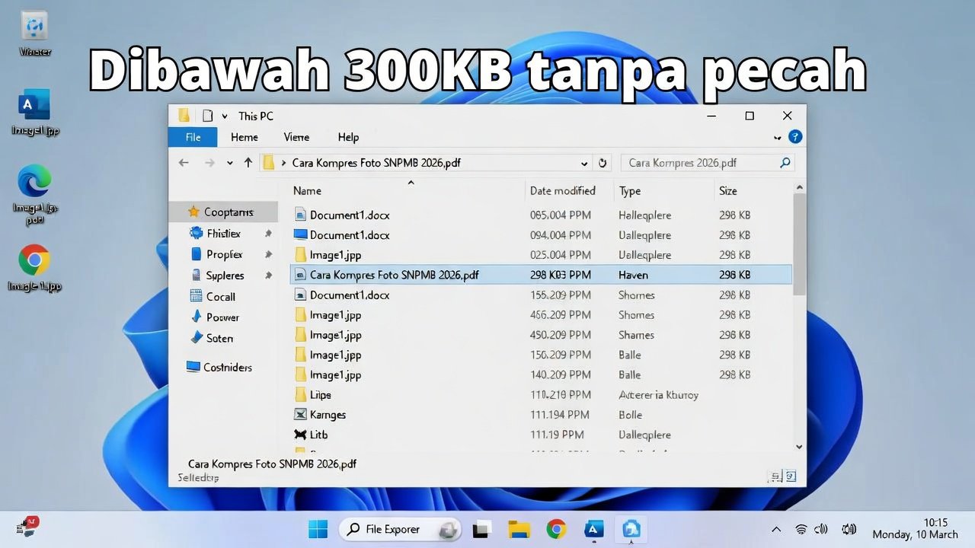Open File Explorer from the taskbar
Screen dimensions: 975x548
pyautogui.click(x=519, y=529)
